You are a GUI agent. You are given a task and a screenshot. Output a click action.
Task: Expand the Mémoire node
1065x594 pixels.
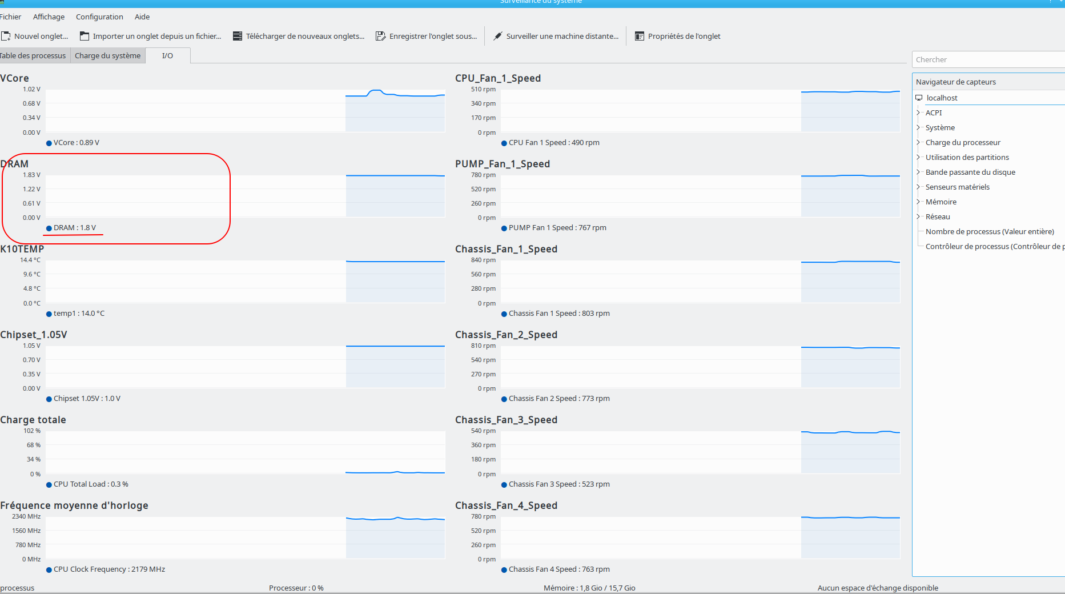[x=918, y=202]
